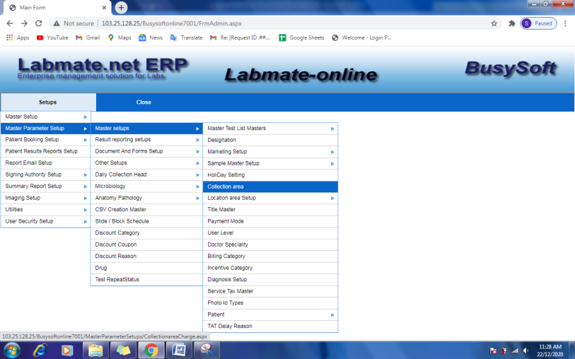Expand the Other Setups submenu
This screenshot has width=575, height=359.
tap(146, 163)
